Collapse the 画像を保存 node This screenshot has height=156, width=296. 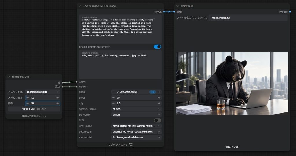point(177,6)
